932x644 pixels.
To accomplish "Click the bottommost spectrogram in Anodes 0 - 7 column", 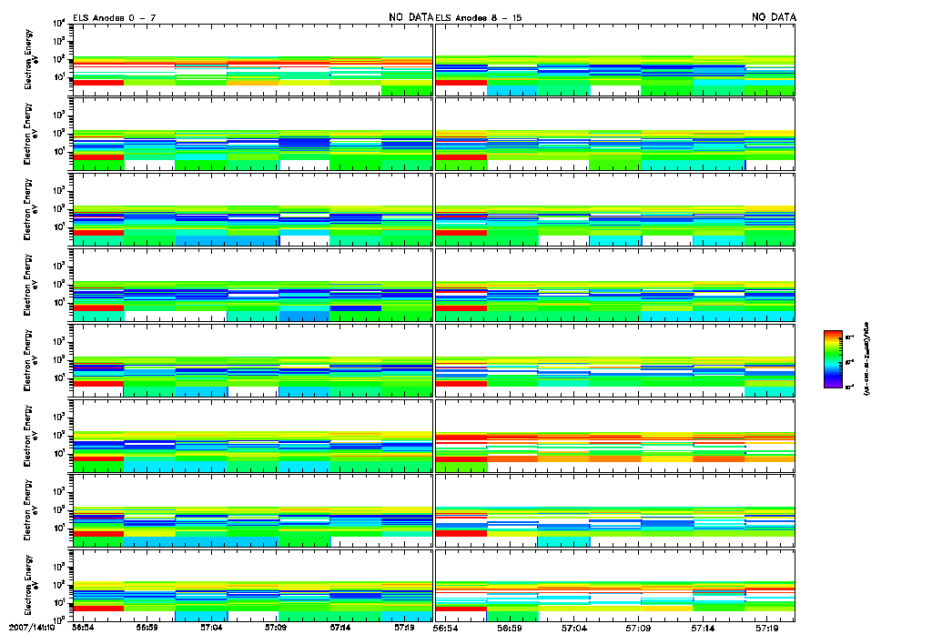I will click(253, 587).
